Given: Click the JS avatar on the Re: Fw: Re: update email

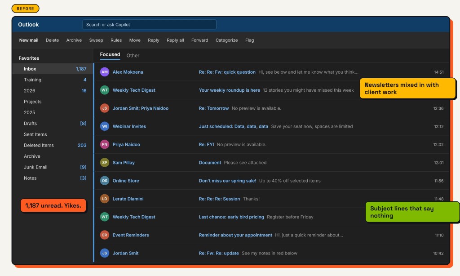Looking at the screenshot, I should pyautogui.click(x=104, y=253).
